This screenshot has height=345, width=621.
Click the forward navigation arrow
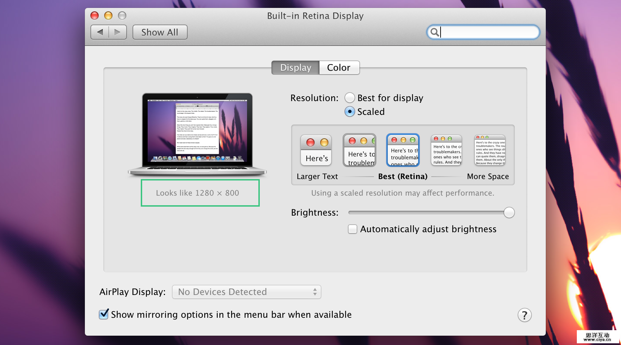(118, 32)
